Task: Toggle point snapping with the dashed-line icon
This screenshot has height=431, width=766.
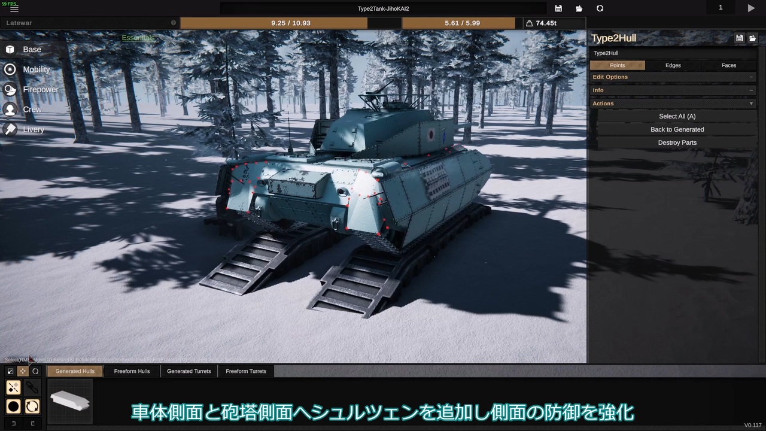Action: click(x=13, y=388)
